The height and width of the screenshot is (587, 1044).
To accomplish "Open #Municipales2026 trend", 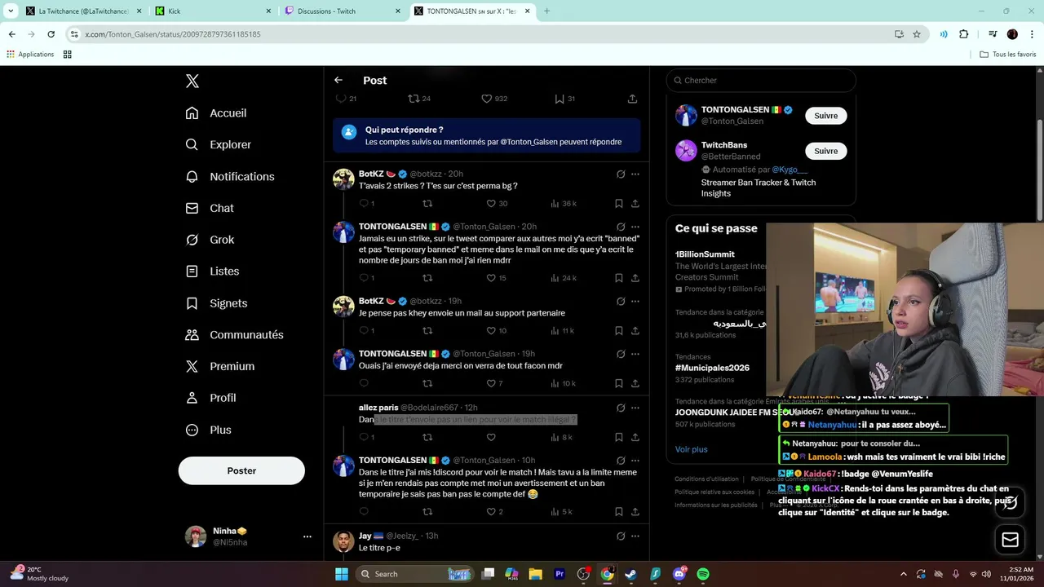I will click(x=712, y=368).
